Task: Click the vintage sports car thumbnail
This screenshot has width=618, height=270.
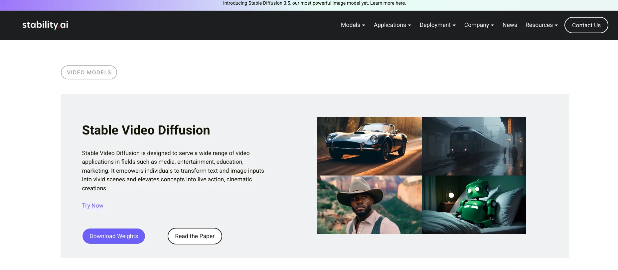Action: click(x=369, y=146)
